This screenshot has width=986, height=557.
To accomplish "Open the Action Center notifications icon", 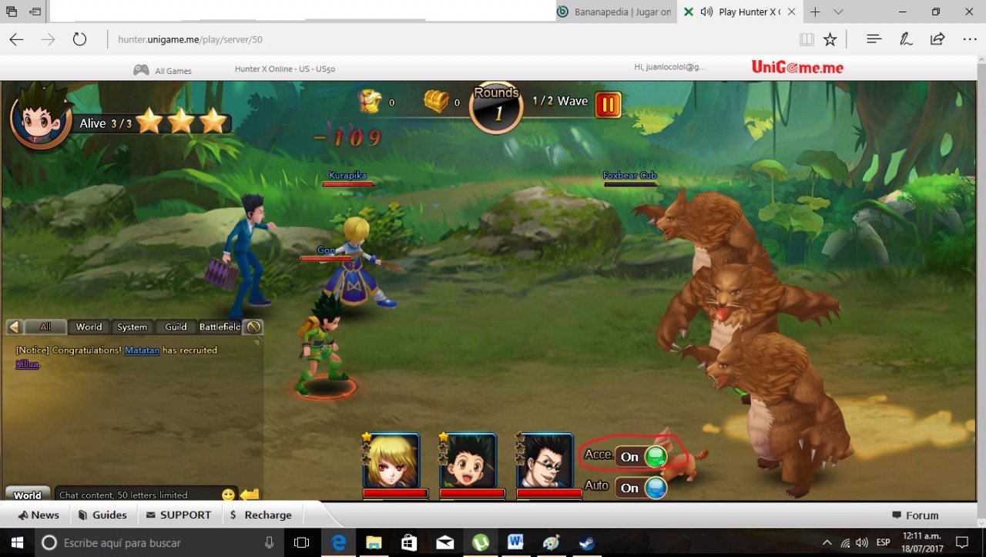I will 961,542.
